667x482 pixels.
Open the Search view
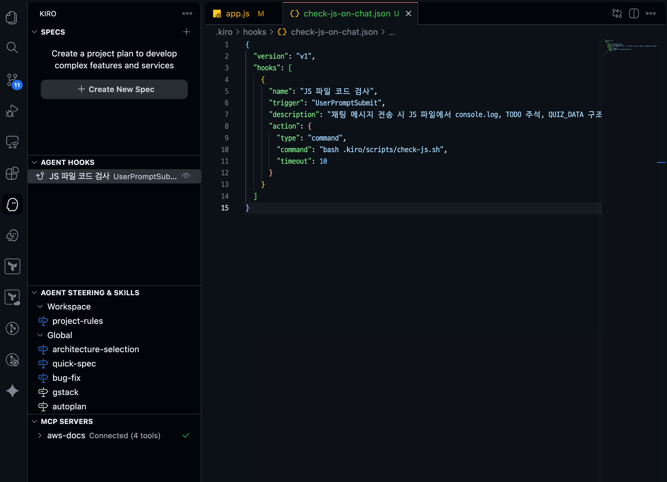[12, 48]
